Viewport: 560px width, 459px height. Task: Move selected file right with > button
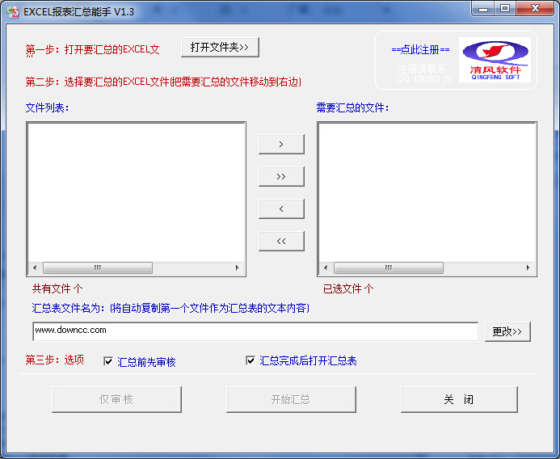(281, 144)
